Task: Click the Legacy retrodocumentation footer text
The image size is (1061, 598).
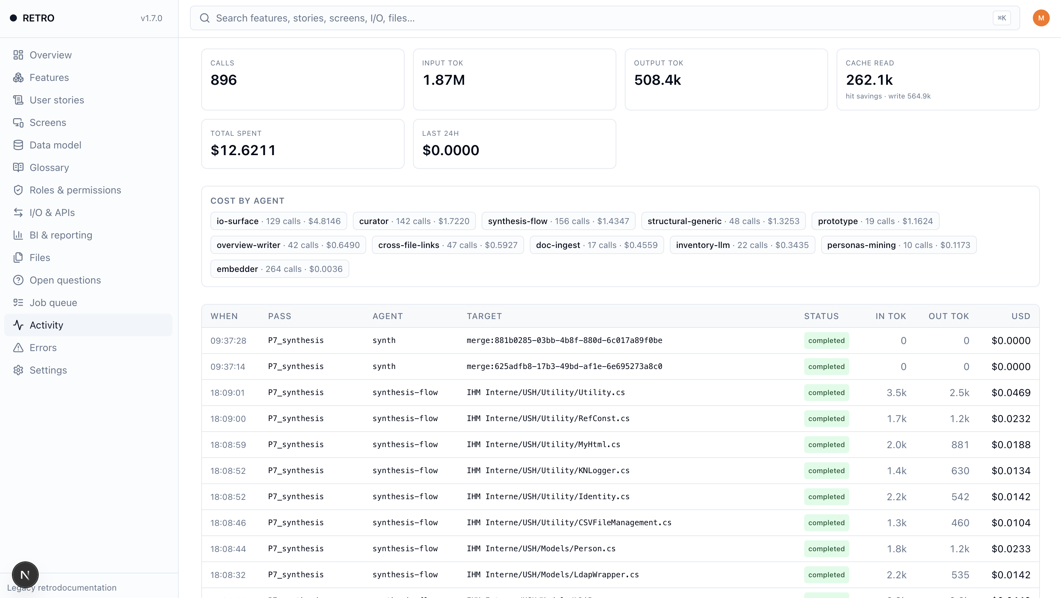Action: coord(62,588)
